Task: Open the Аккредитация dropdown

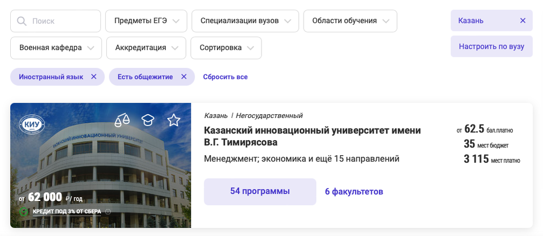Action: tap(146, 48)
